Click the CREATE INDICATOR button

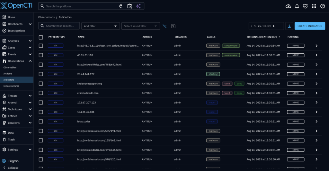tap(310, 26)
